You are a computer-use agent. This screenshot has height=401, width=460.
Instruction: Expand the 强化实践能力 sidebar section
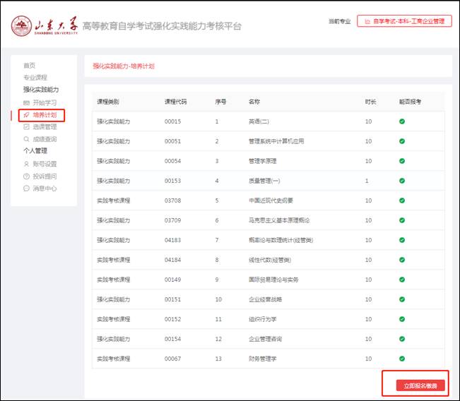[41, 90]
